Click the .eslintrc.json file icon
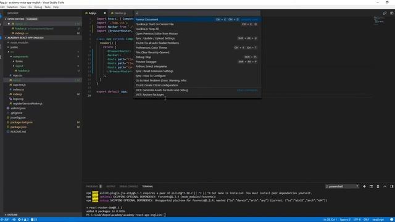Screen dimensions: 395x222 8,109
